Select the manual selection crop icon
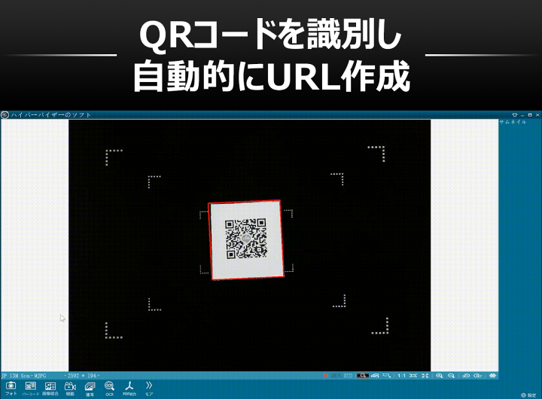The width and height of the screenshot is (542, 399). (387, 376)
